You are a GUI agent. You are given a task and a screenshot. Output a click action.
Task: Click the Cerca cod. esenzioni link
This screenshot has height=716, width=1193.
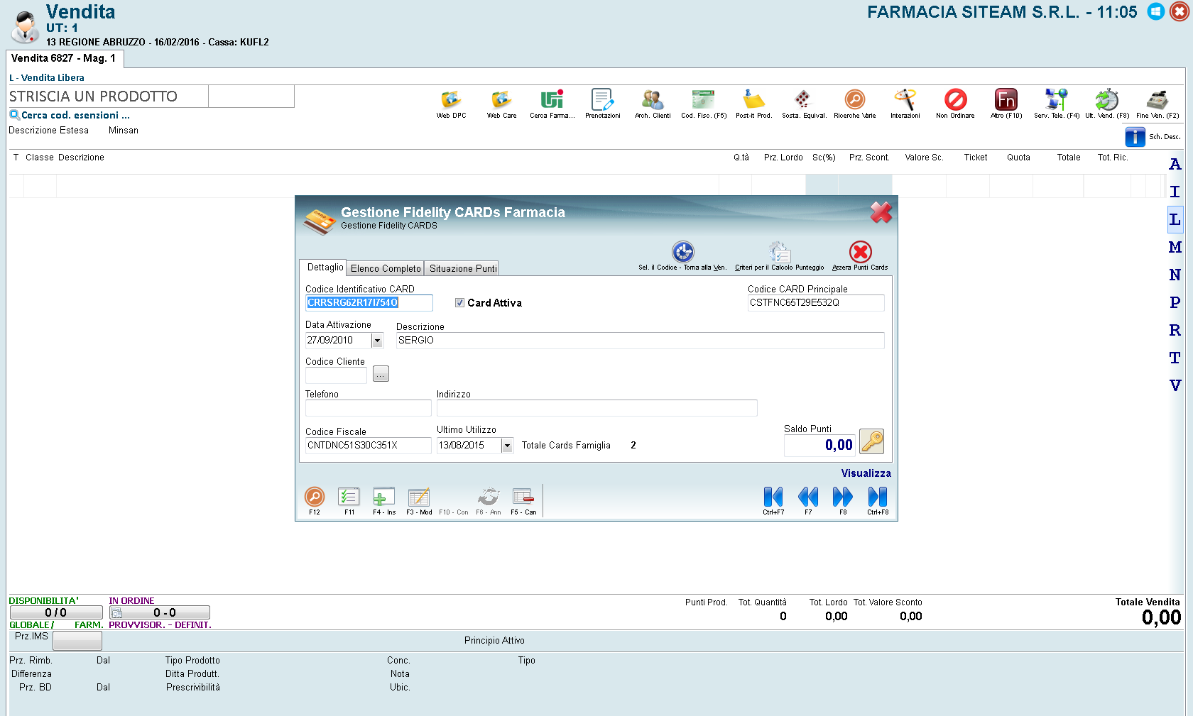point(75,115)
